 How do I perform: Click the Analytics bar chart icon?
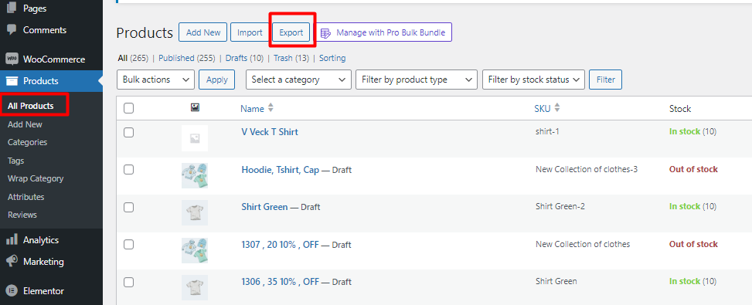pyautogui.click(x=12, y=240)
